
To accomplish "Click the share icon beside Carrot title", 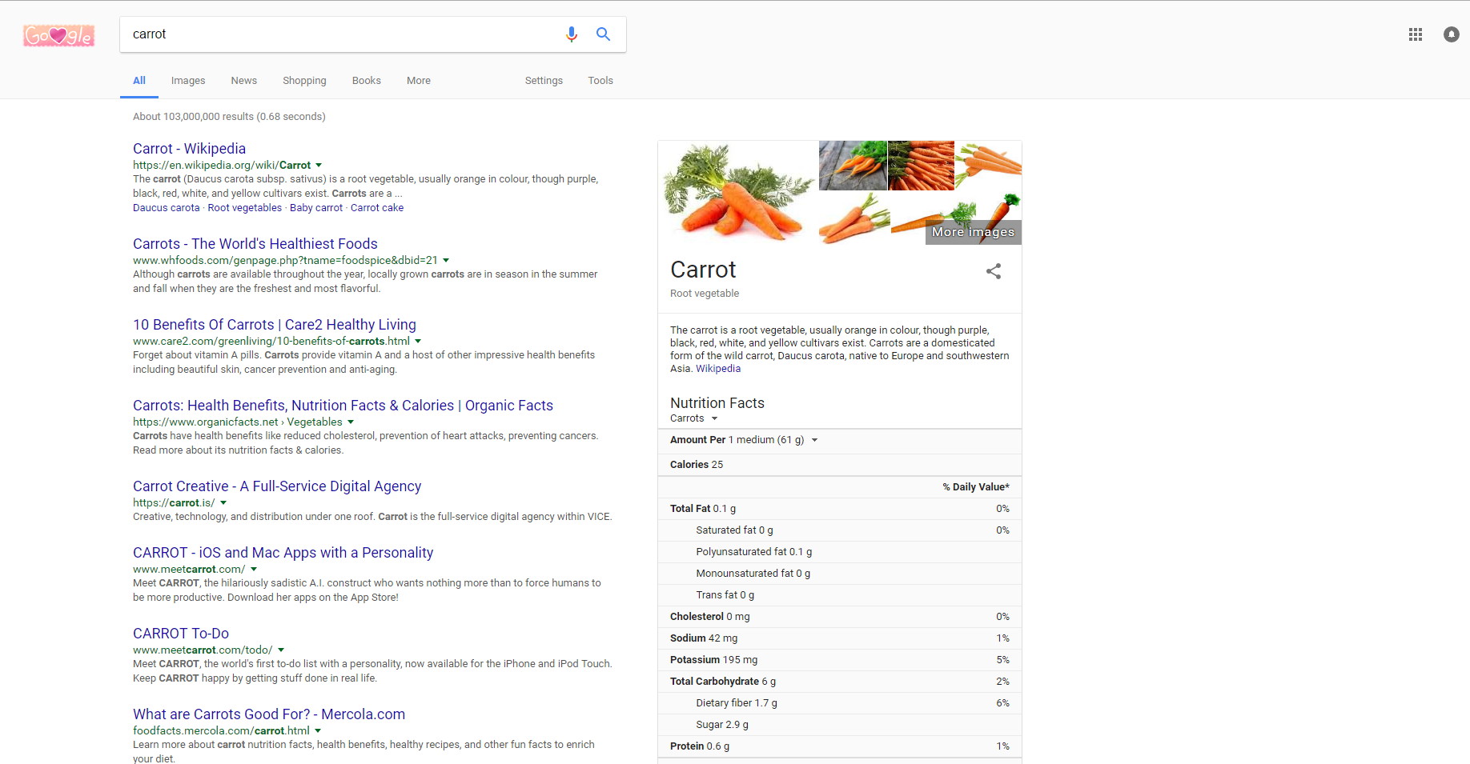I will 993,271.
